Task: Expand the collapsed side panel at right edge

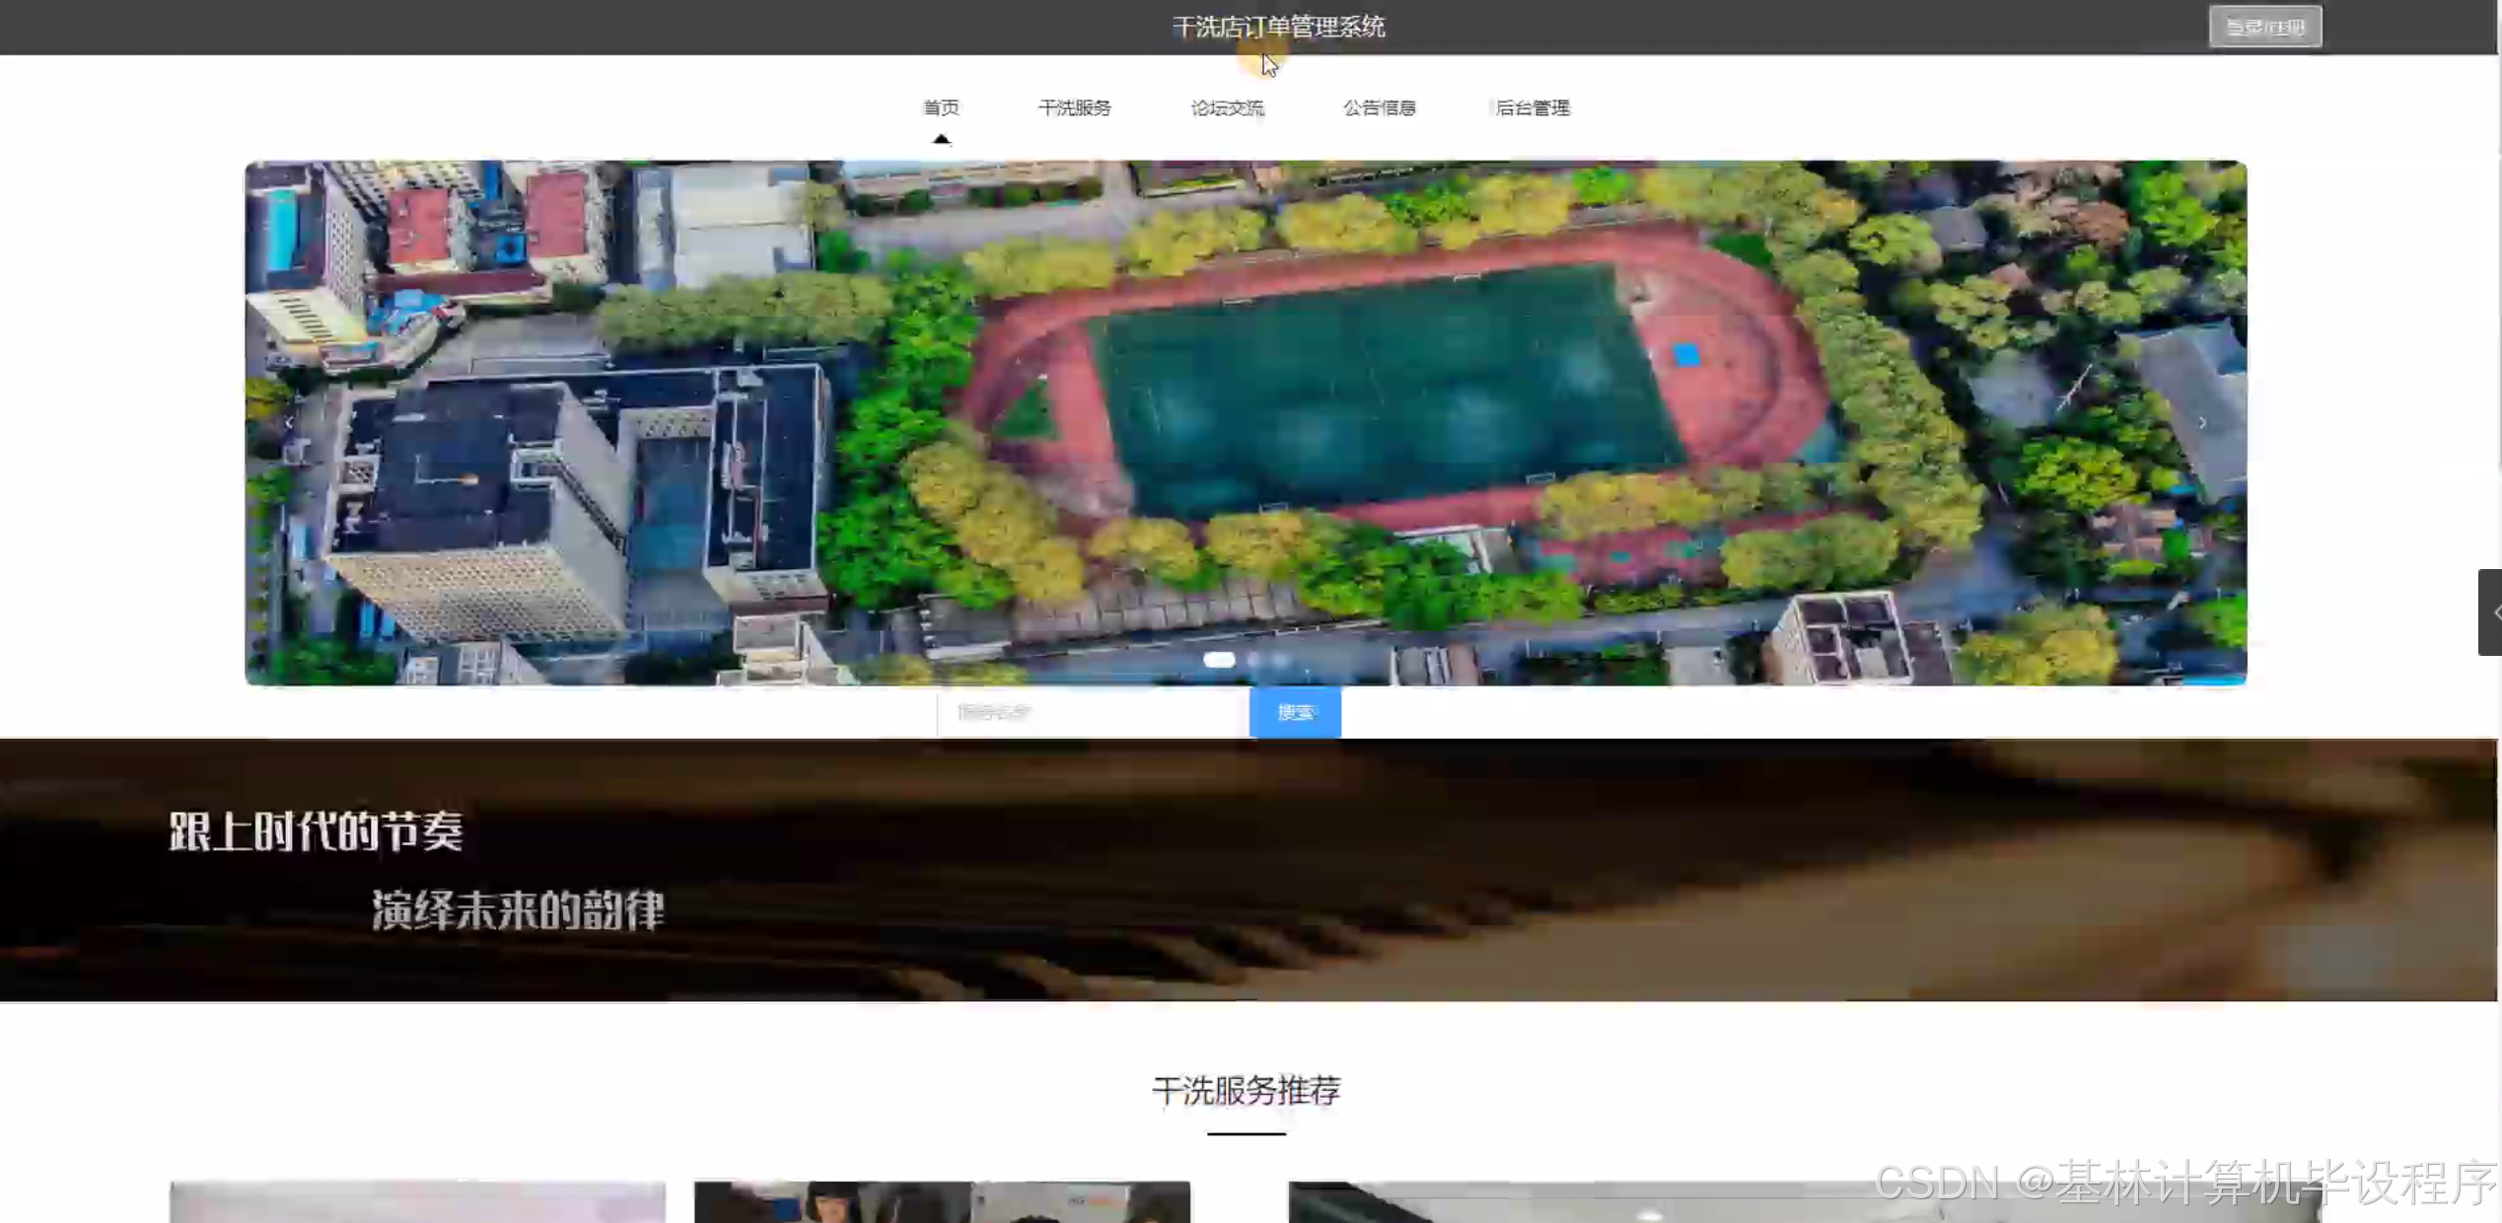Action: coord(2491,611)
